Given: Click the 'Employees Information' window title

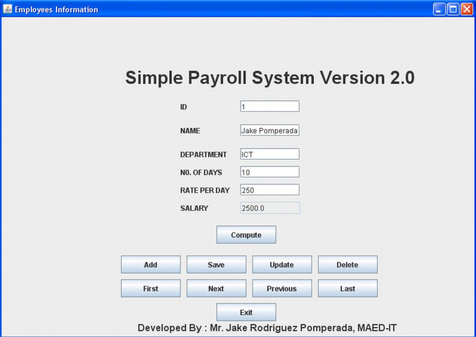Looking at the screenshot, I should pos(56,10).
